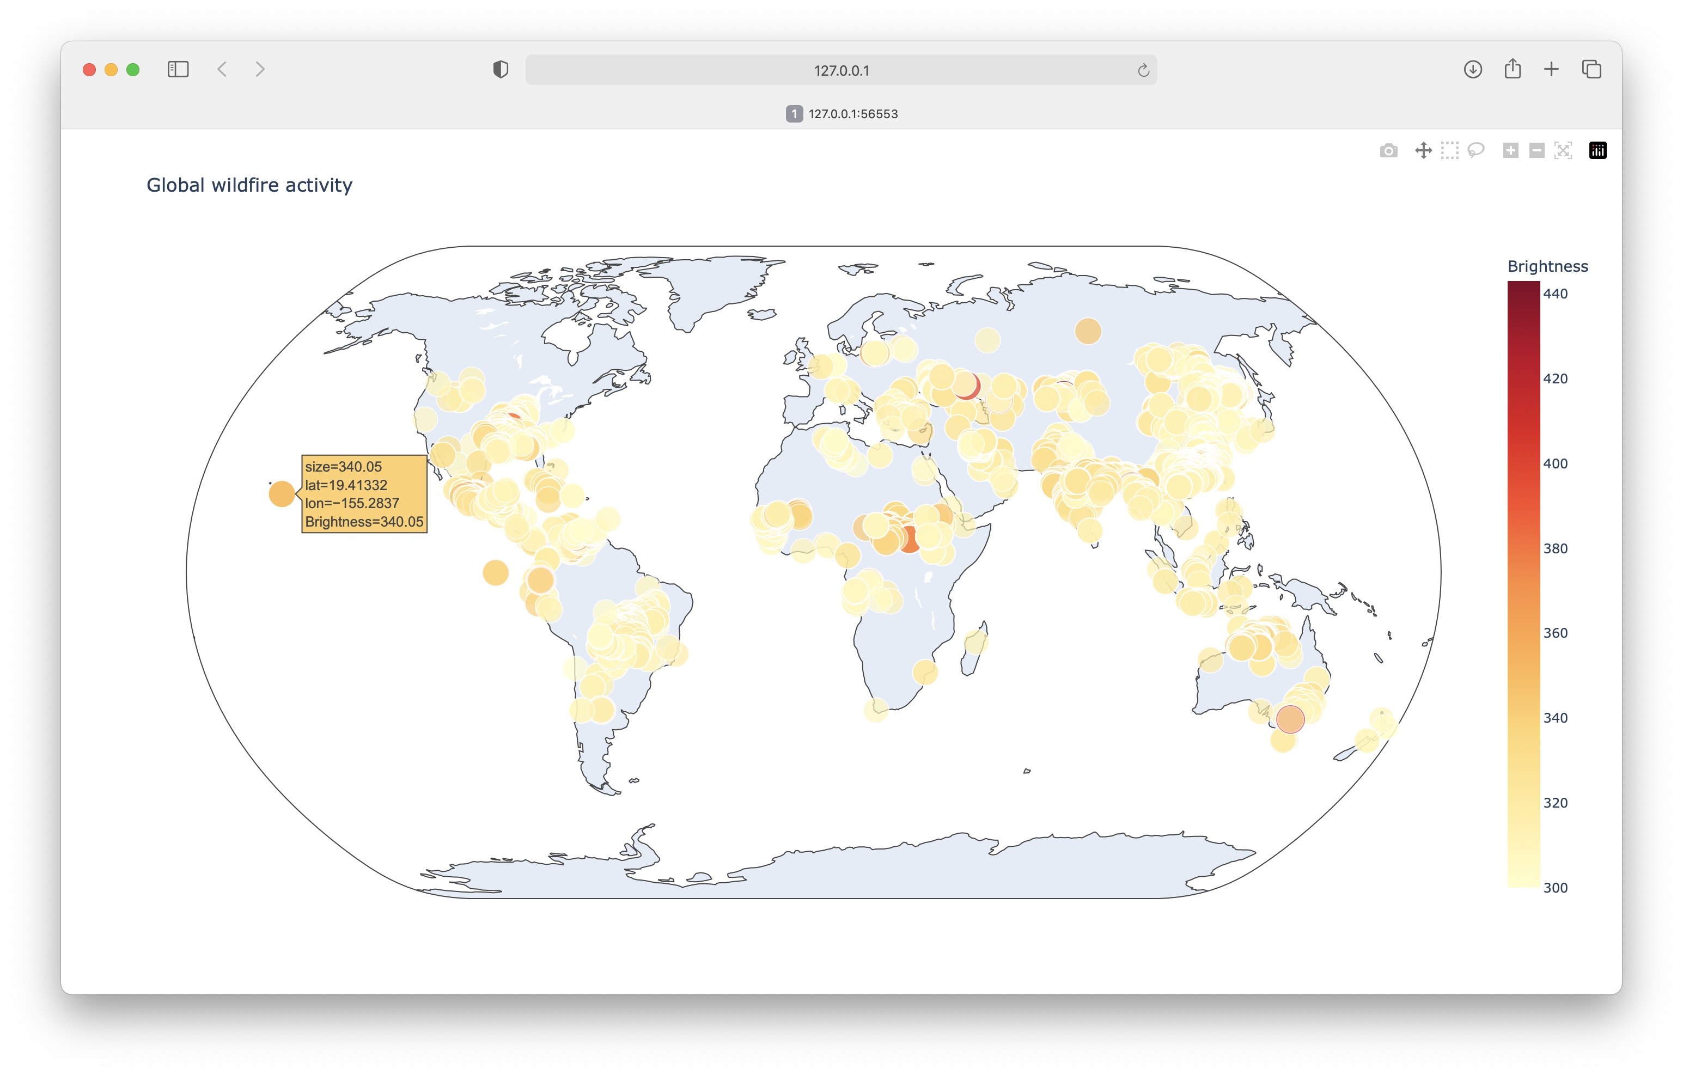The image size is (1683, 1075).
Task: Reload the page
Action: [1143, 70]
